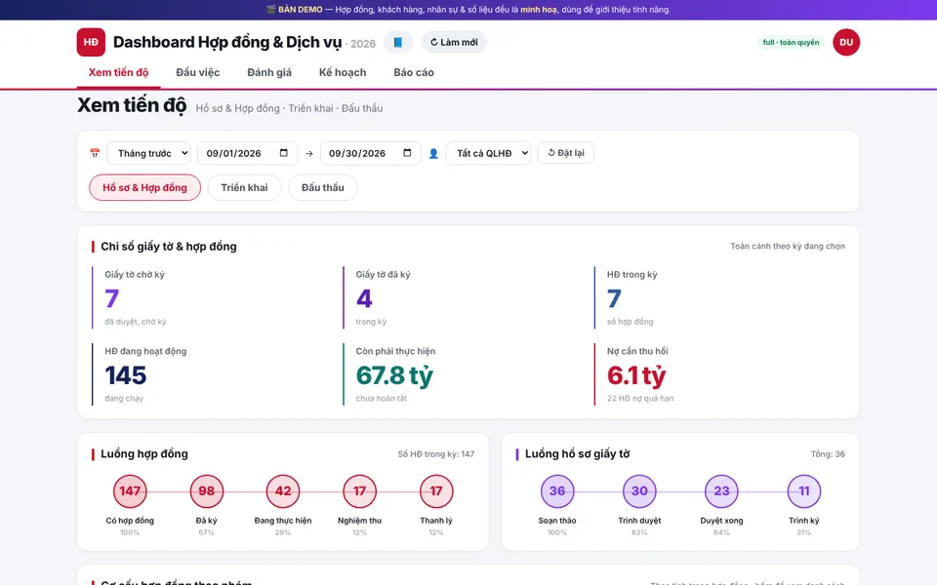Screen dimensions: 937x585
Task: Open the Đánh giá tab
Action: click(x=269, y=73)
